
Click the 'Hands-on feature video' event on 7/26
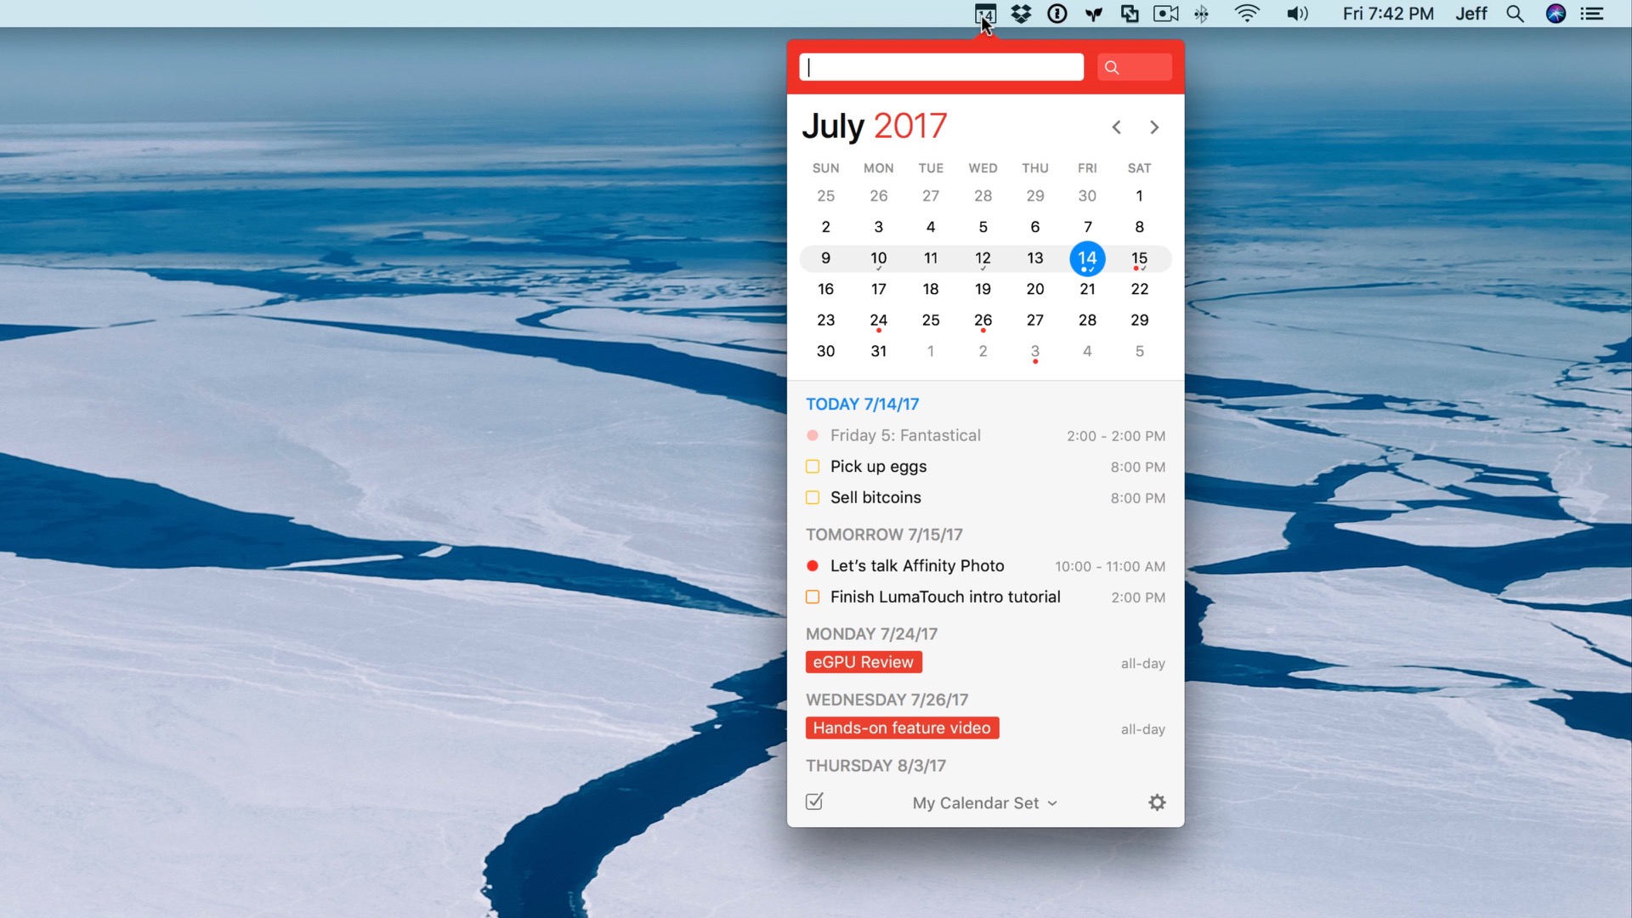[903, 728]
